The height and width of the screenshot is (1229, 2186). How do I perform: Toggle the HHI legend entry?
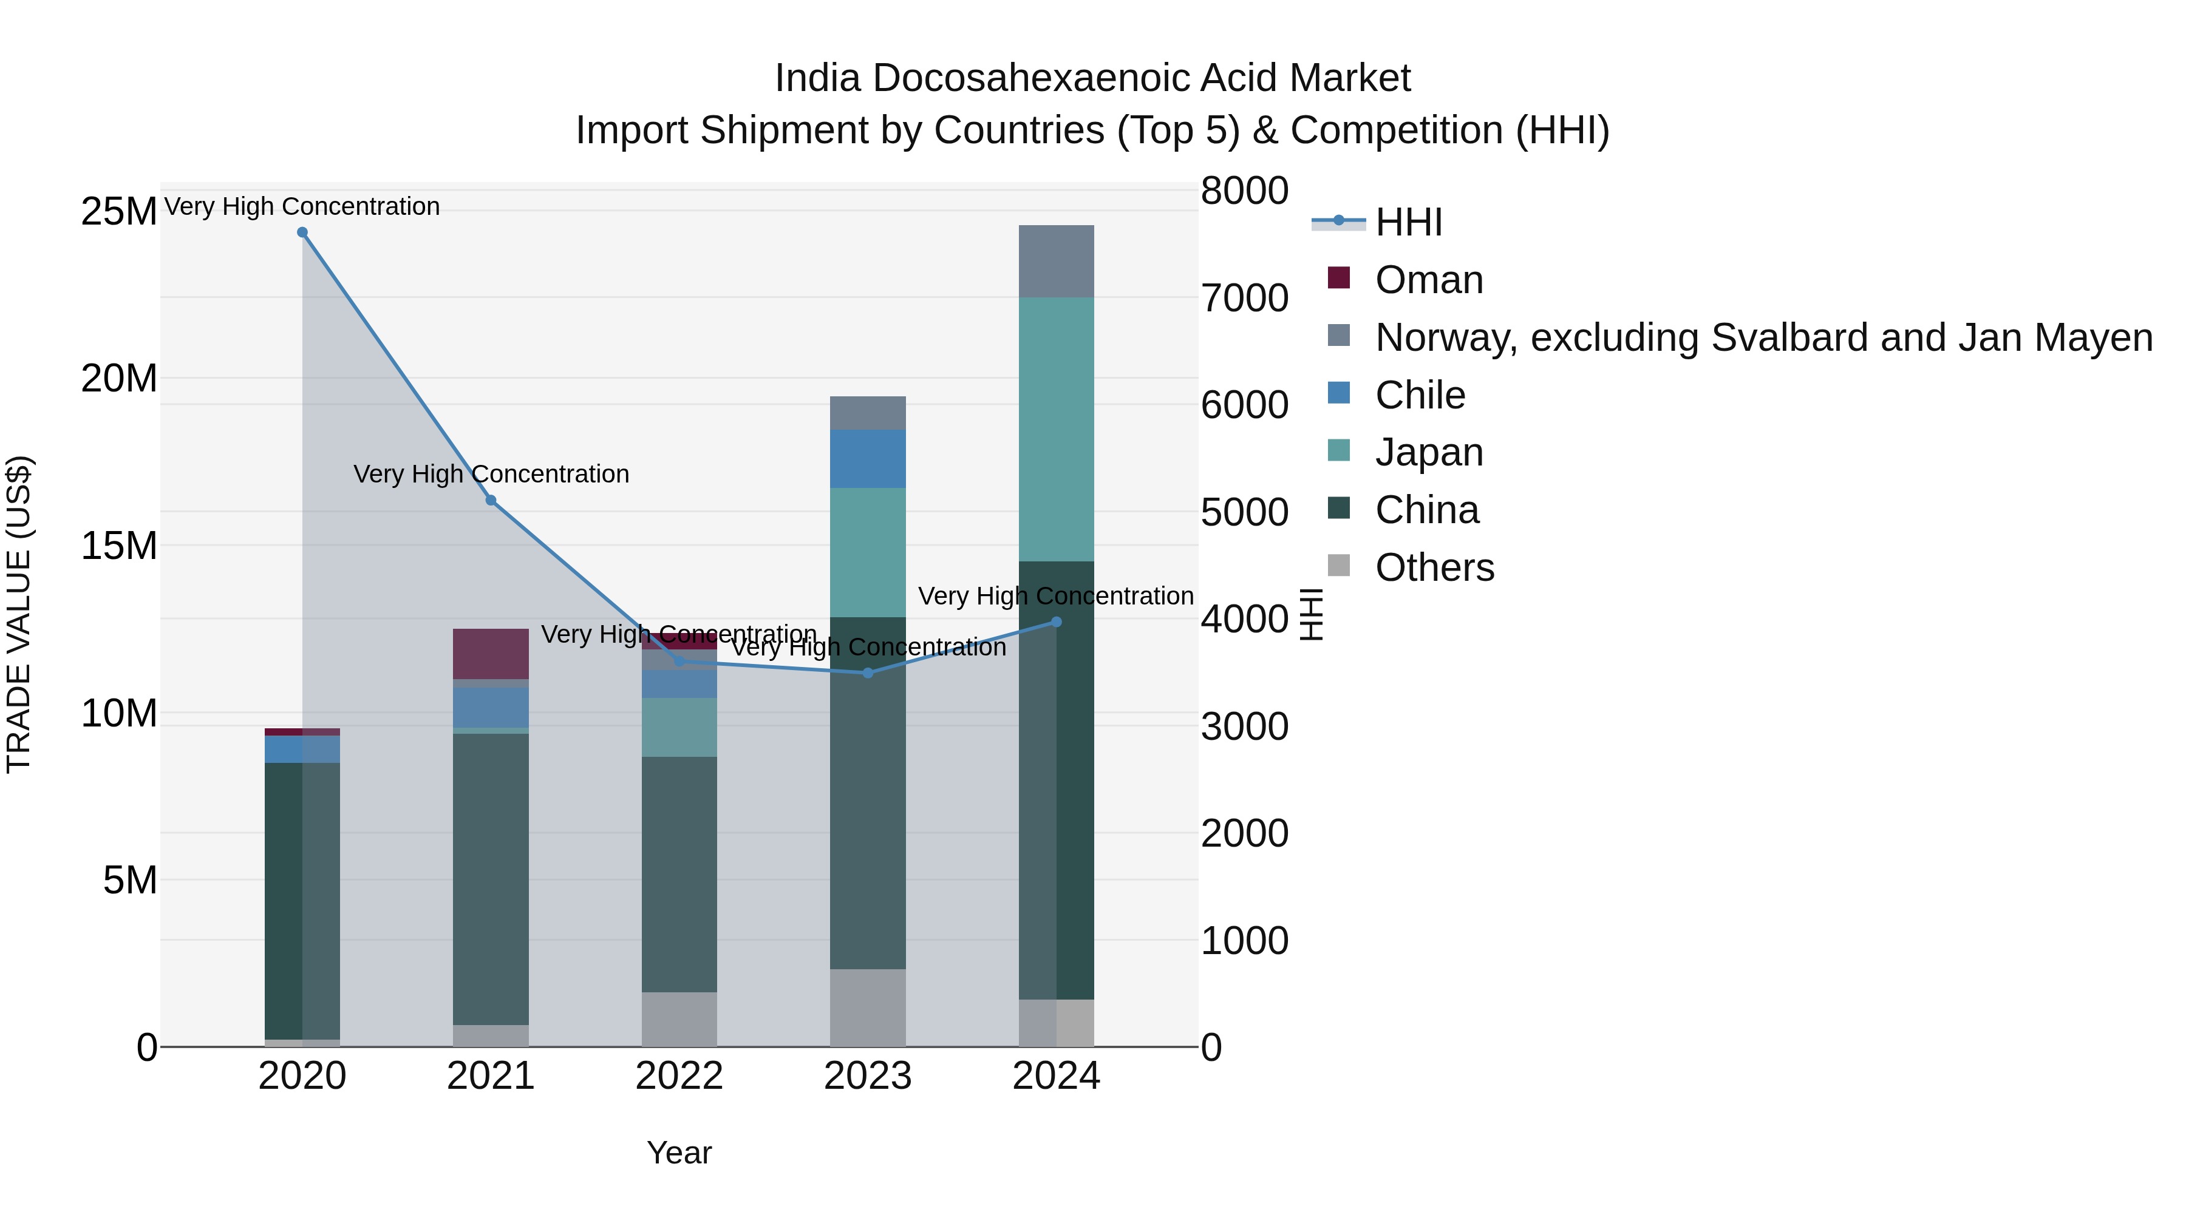click(x=1377, y=222)
